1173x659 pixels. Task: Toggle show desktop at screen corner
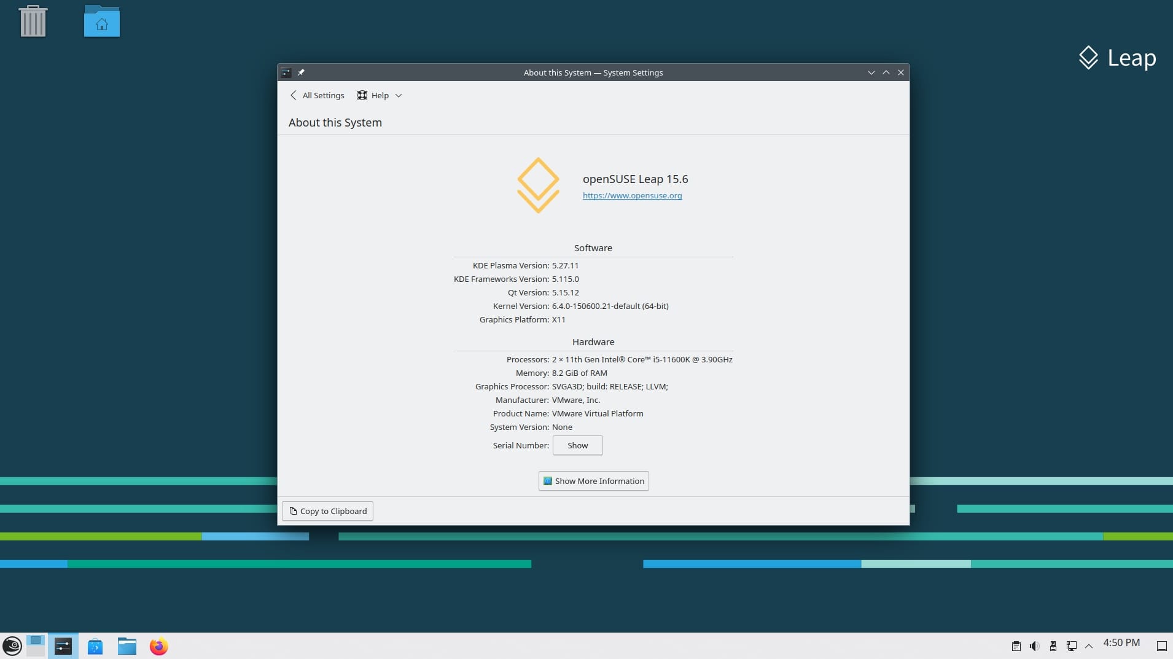[x=1161, y=645]
